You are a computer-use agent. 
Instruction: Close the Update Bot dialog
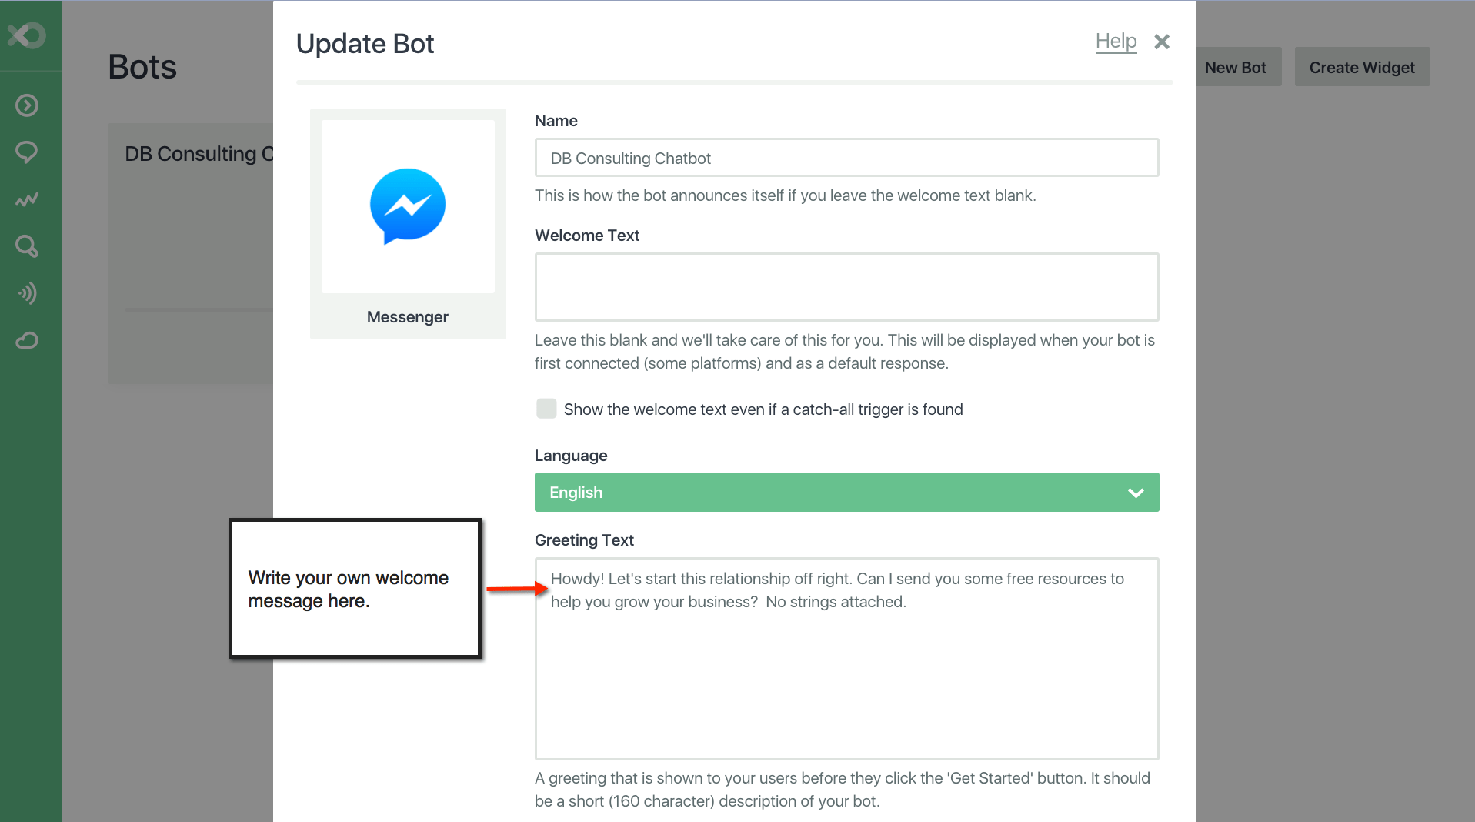1162,42
